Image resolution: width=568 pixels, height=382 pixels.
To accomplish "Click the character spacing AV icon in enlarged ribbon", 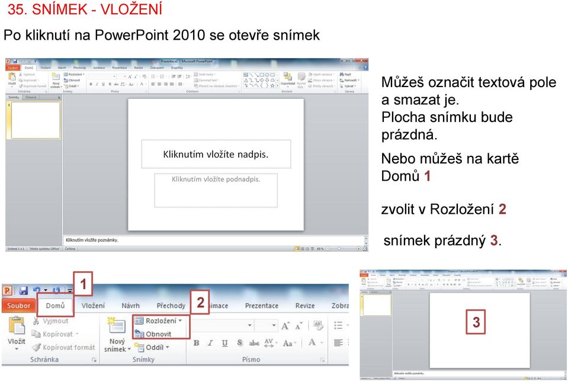I will [x=269, y=342].
